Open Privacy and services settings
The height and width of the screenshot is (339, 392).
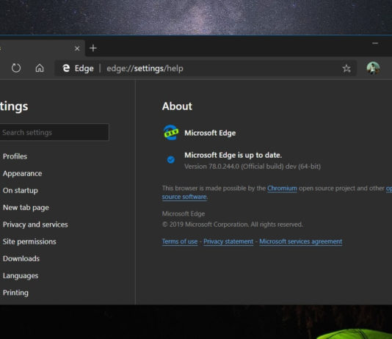click(x=35, y=225)
